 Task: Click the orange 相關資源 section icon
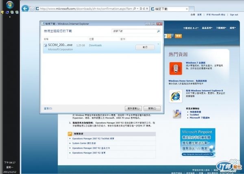click(70, 134)
